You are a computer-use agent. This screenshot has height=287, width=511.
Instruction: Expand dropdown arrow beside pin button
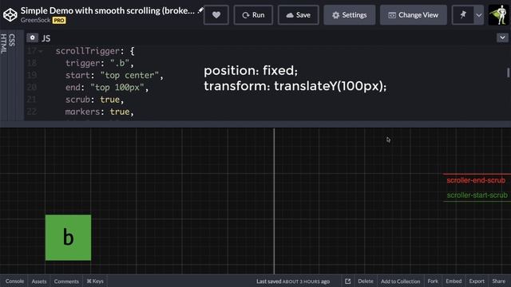pyautogui.click(x=479, y=15)
